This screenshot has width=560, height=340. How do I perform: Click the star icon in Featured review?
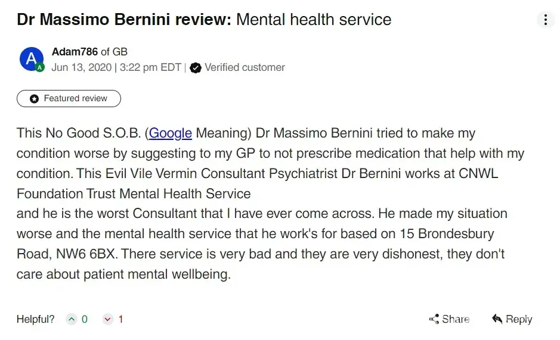click(34, 99)
